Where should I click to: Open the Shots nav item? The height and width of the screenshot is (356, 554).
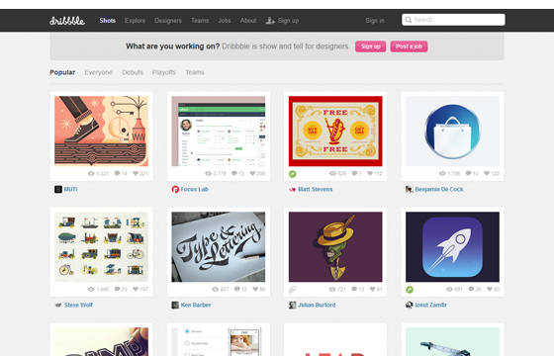[108, 21]
